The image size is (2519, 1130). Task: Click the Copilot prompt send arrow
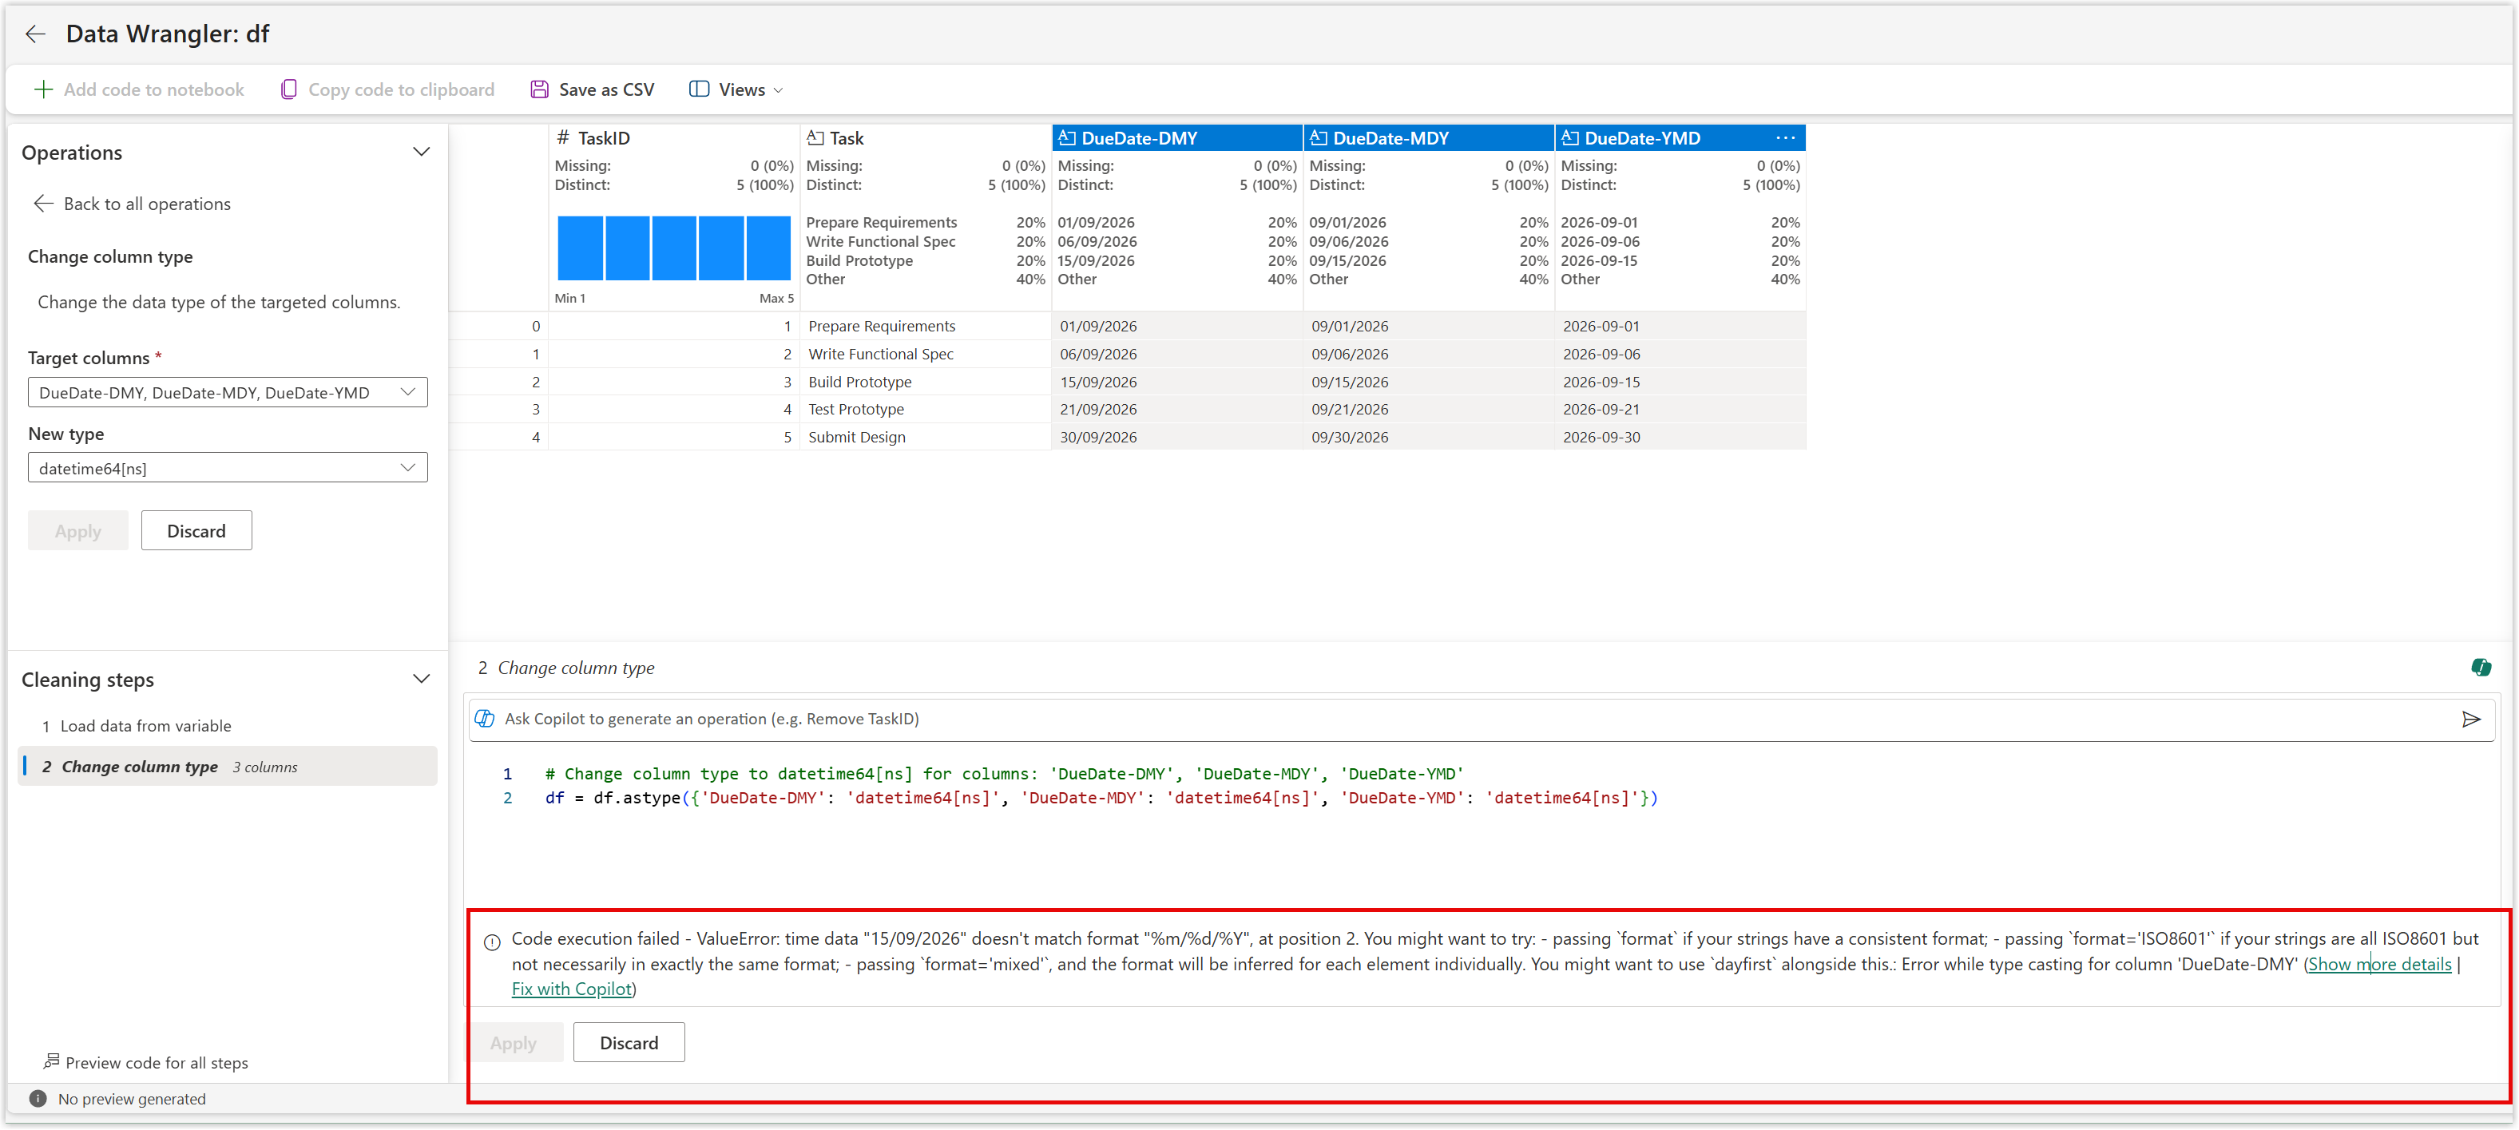point(2471,720)
